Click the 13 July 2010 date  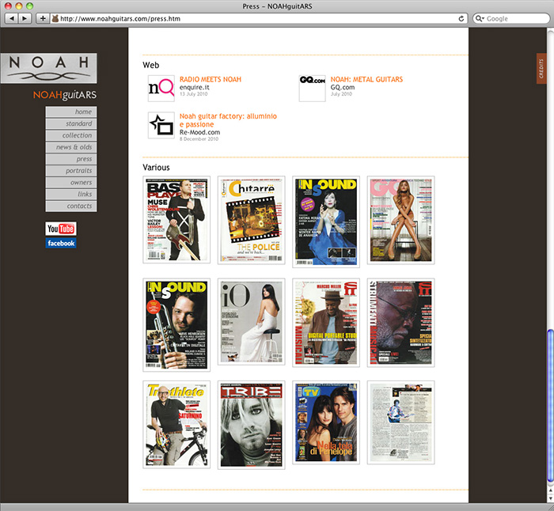(193, 94)
